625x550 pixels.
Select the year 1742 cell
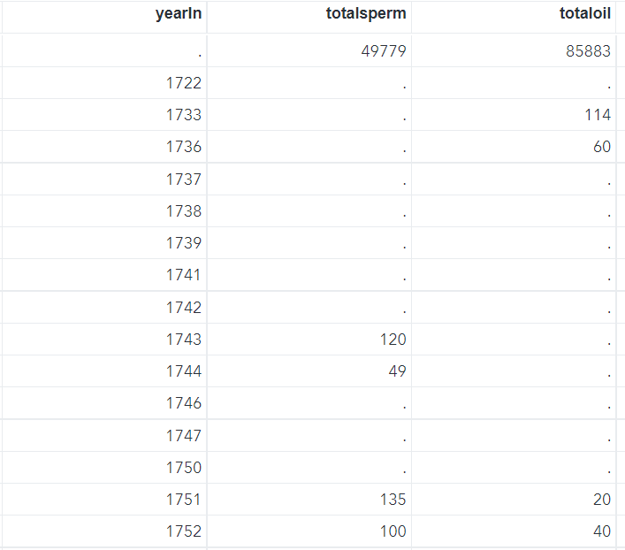(184, 308)
